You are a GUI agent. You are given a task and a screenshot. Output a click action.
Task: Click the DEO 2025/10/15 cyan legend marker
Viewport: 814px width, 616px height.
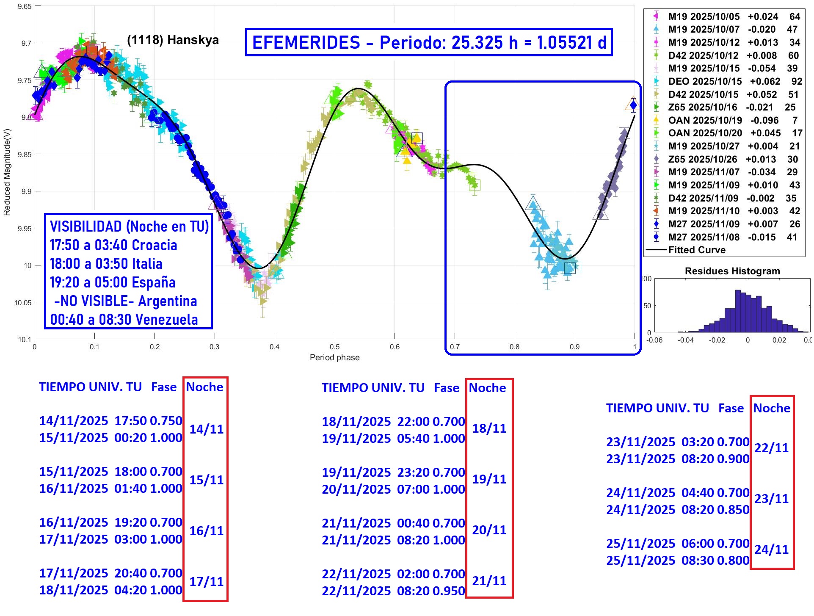click(656, 81)
